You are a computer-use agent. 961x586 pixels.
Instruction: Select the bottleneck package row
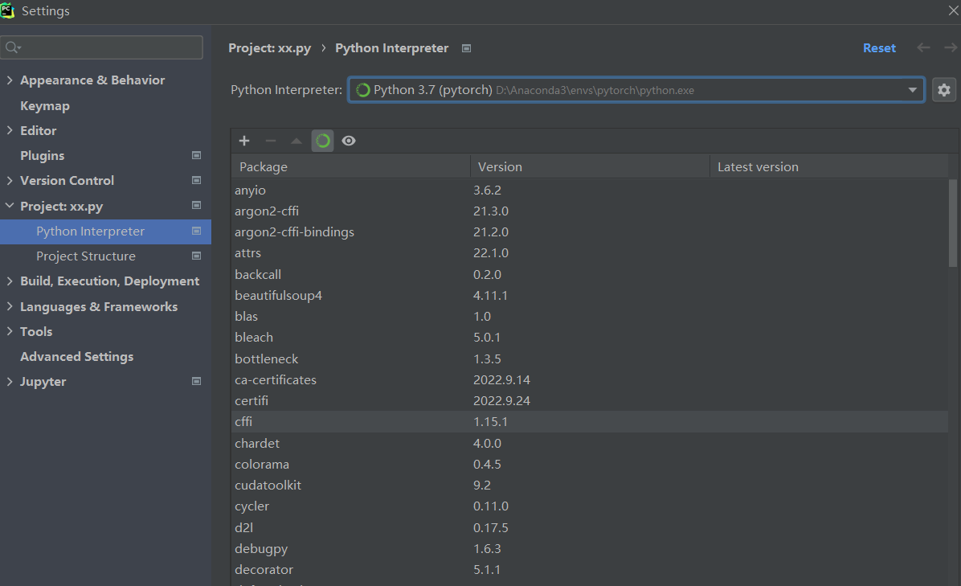click(590, 359)
